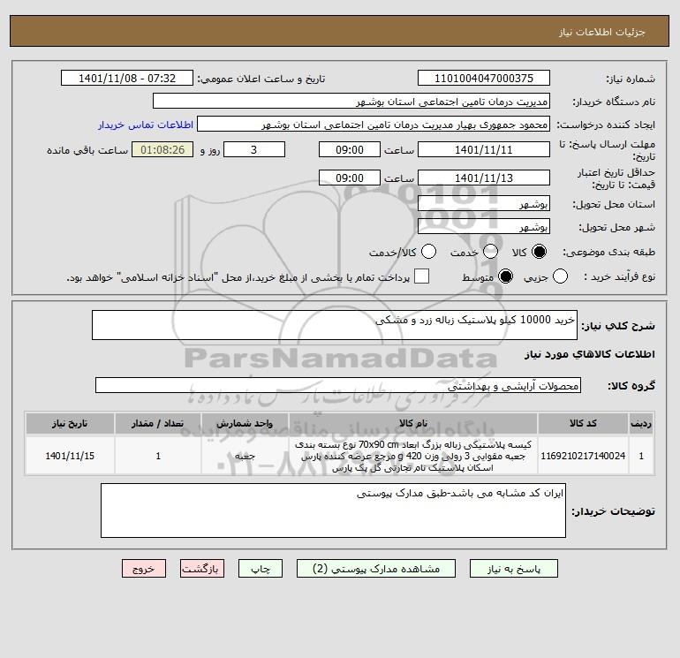The width and height of the screenshot is (680, 658).
Task: Click the تعداد / مقدار column header
Action: coord(158,423)
